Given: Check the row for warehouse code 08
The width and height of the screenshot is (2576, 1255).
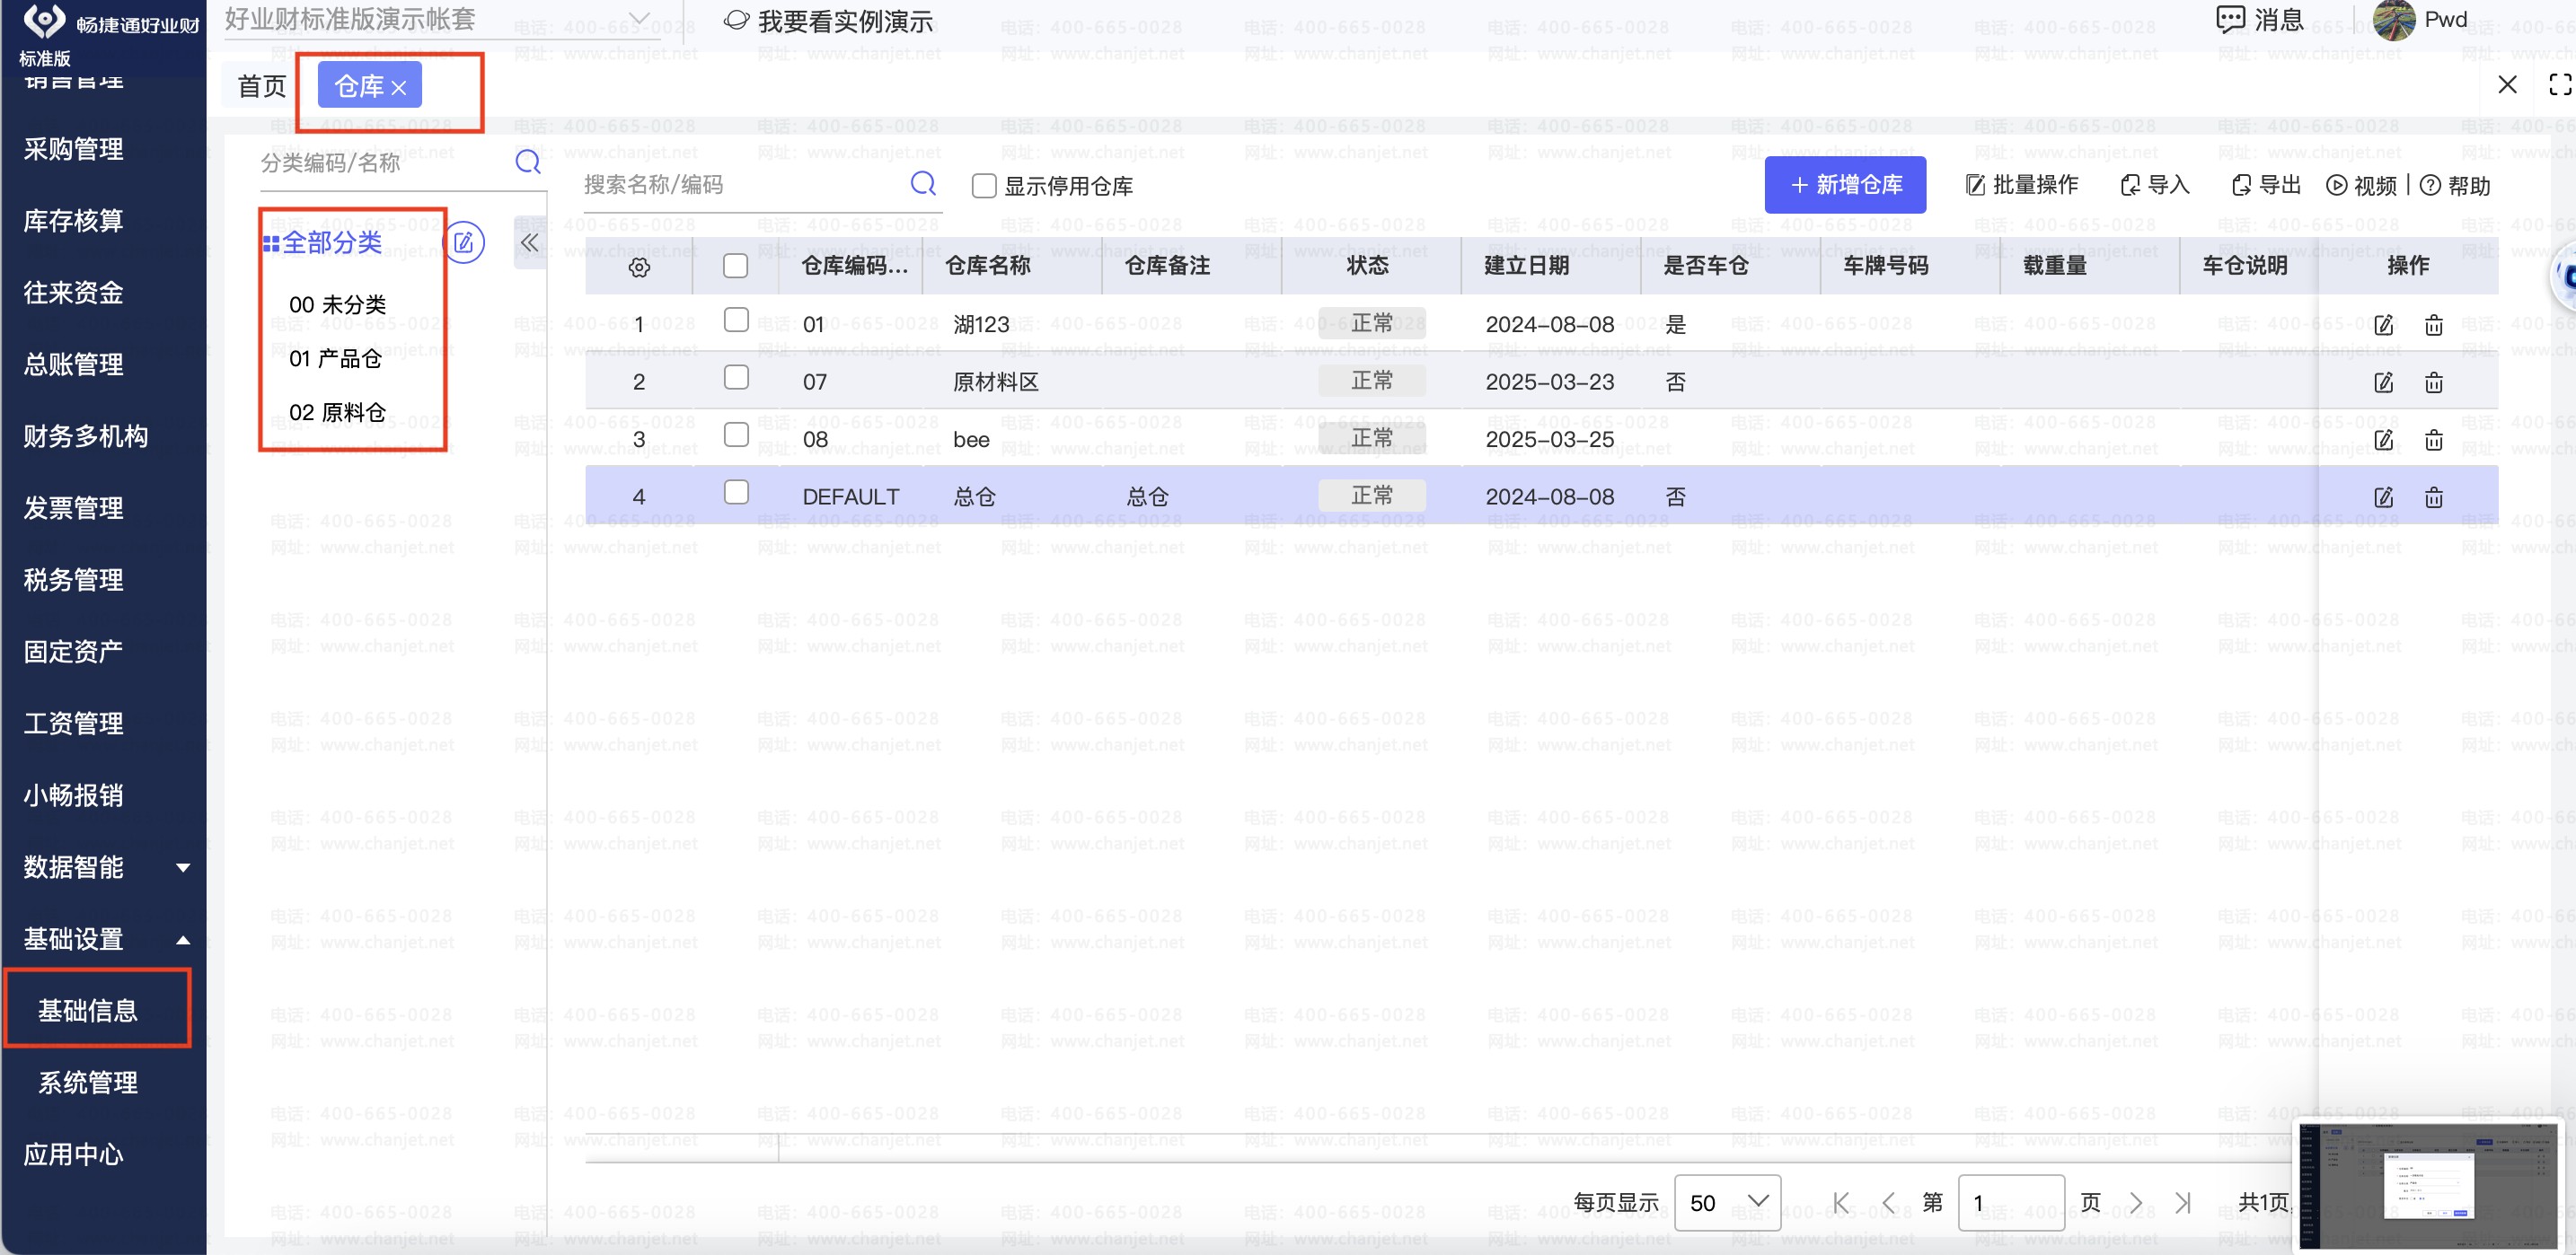Looking at the screenshot, I should tap(736, 434).
